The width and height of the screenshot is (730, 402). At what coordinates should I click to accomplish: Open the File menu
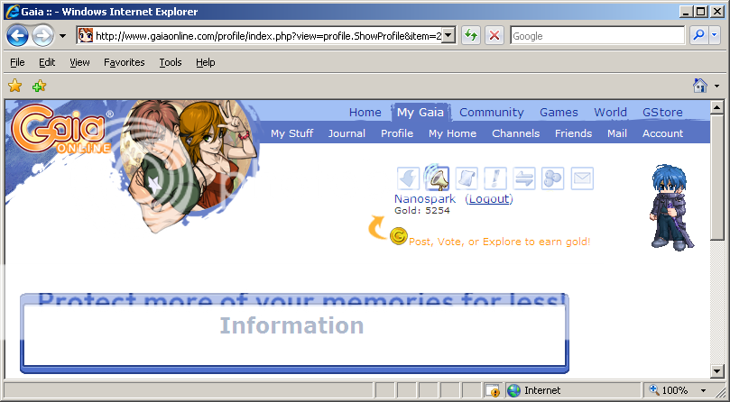click(x=17, y=62)
